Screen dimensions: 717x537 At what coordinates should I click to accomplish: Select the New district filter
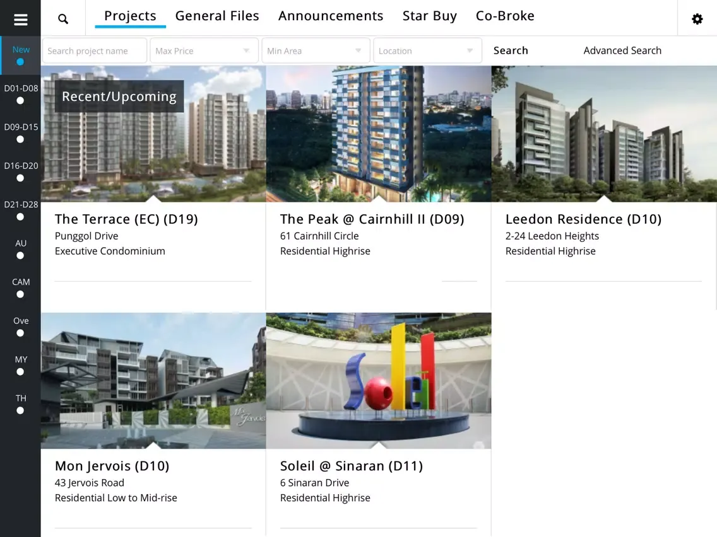[x=21, y=55]
